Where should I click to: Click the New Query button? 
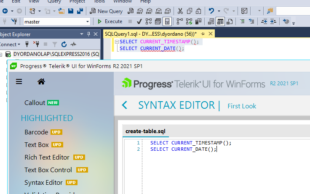click(106, 11)
